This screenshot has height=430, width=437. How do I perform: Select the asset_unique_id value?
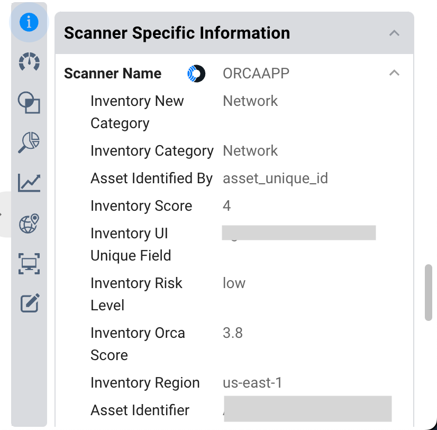(x=275, y=178)
